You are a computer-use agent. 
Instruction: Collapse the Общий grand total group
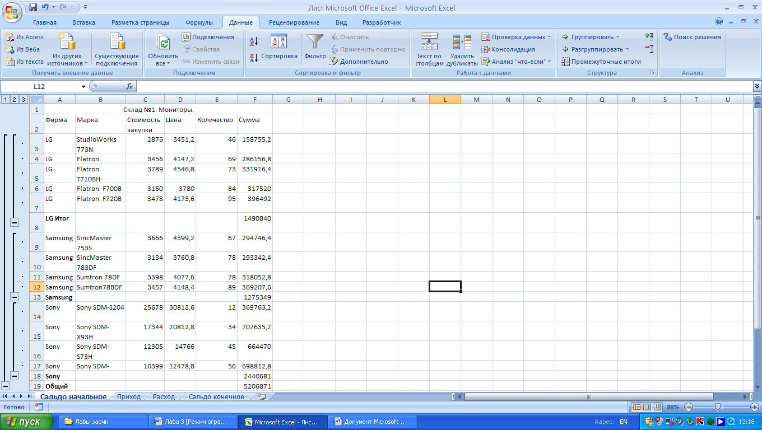pyautogui.click(x=6, y=386)
